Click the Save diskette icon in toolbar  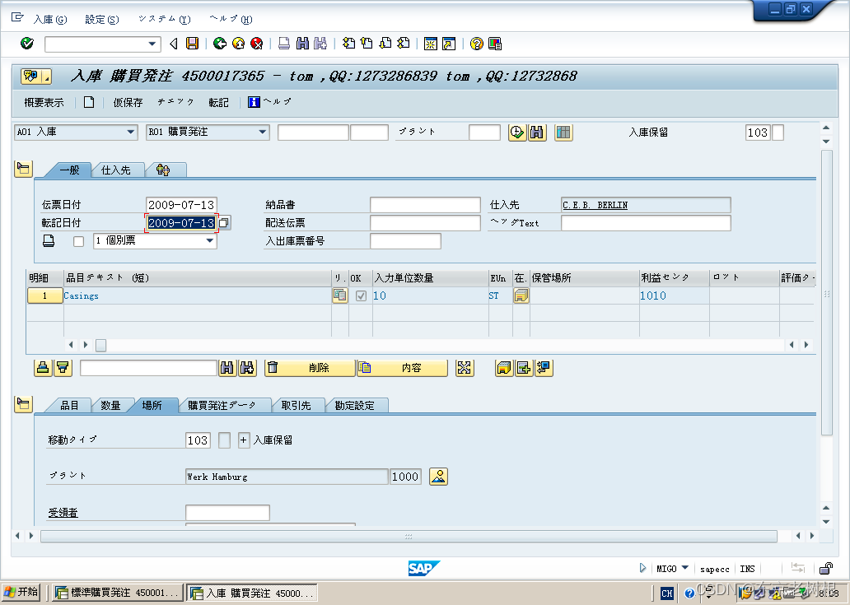pyautogui.click(x=193, y=44)
